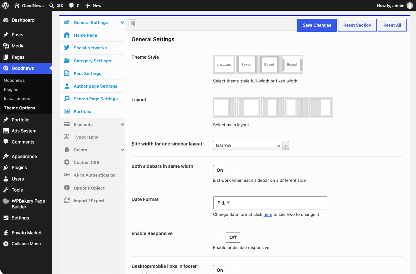Viewport: 416px width, 274px height.
Task: Click Save Changes button
Action: tap(317, 25)
